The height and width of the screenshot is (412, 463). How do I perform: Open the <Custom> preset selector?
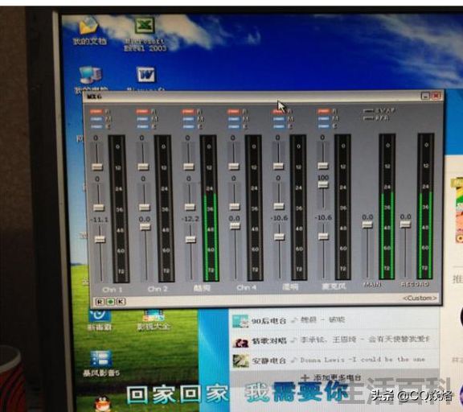(420, 299)
